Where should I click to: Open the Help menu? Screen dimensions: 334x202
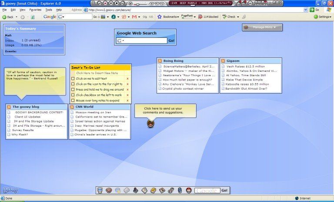[59, 10]
